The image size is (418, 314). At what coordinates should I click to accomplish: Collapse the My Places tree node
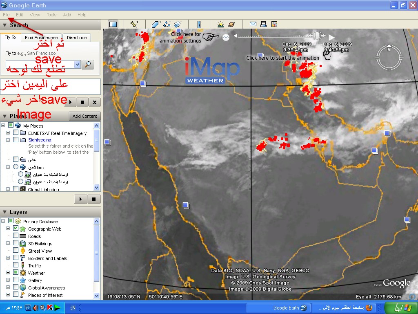pyautogui.click(x=3, y=125)
